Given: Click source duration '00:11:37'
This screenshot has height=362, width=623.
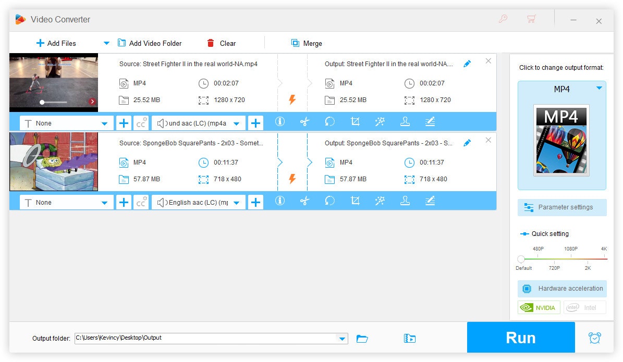Looking at the screenshot, I should coord(226,163).
